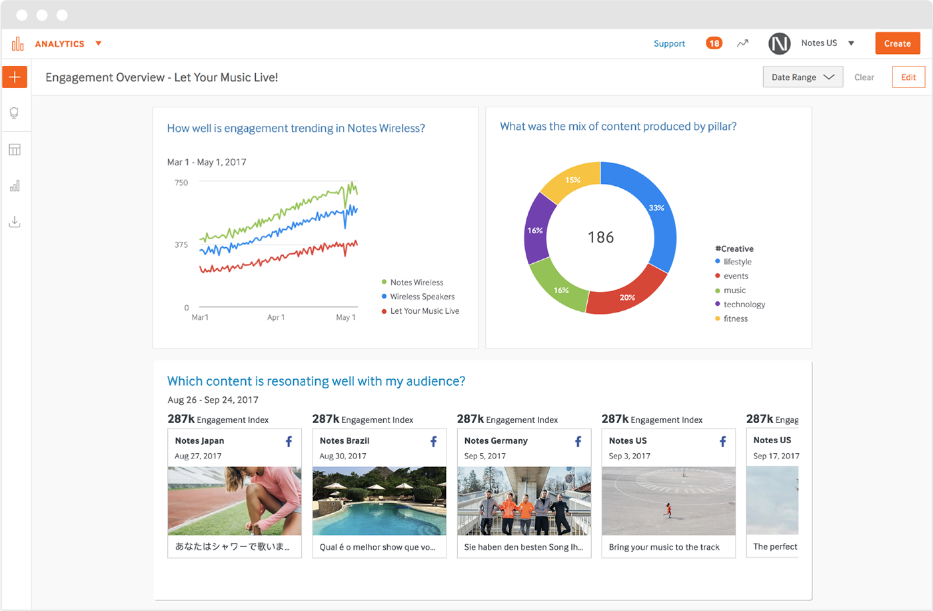Viewport: 933px width, 611px height.
Task: Click Facebook icon on Notes Brazil card
Action: tap(433, 441)
